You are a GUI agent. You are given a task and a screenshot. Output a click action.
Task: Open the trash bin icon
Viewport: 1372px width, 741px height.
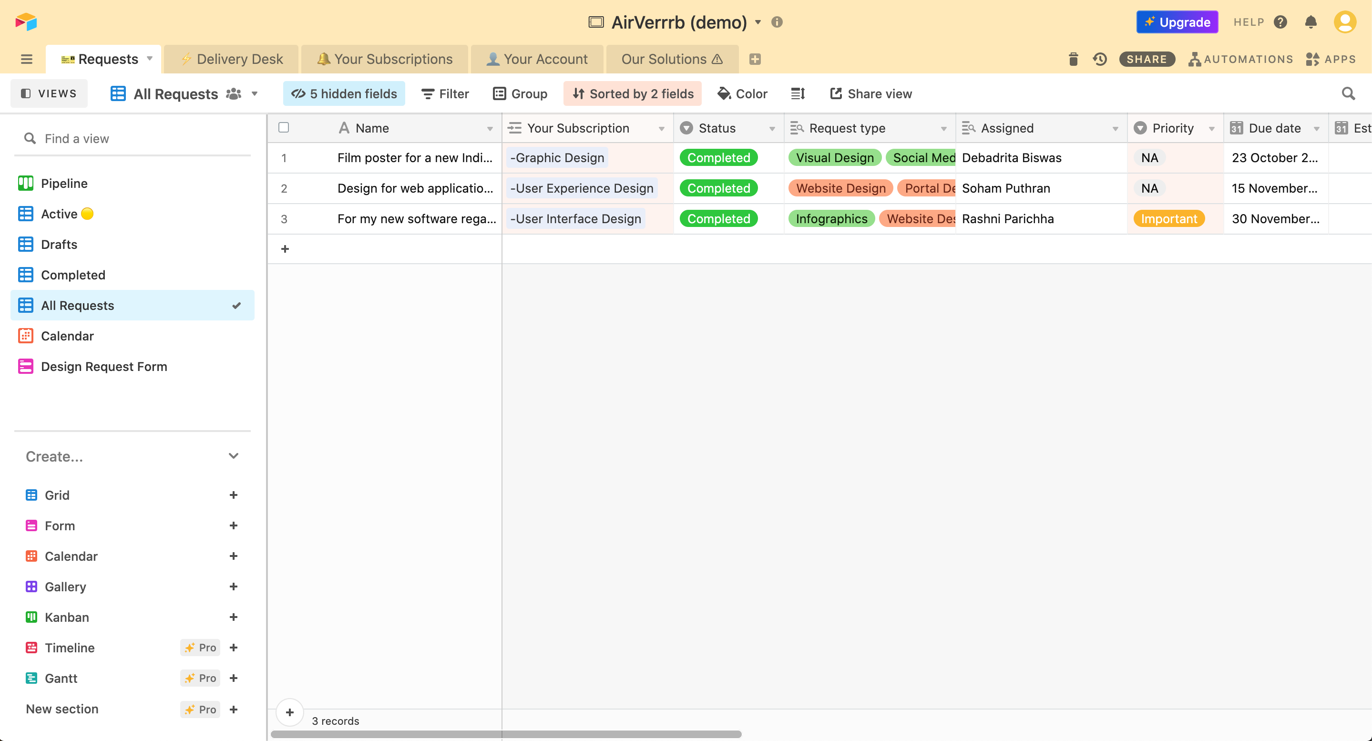(1073, 59)
